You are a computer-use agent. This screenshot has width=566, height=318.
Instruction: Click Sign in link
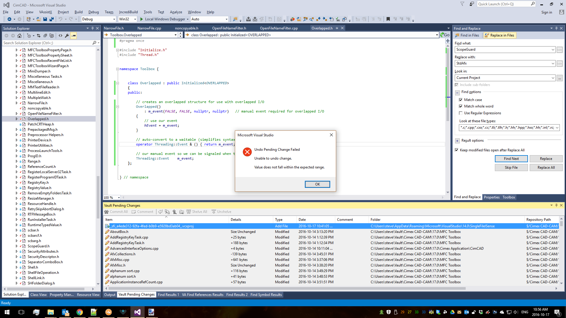tap(547, 12)
